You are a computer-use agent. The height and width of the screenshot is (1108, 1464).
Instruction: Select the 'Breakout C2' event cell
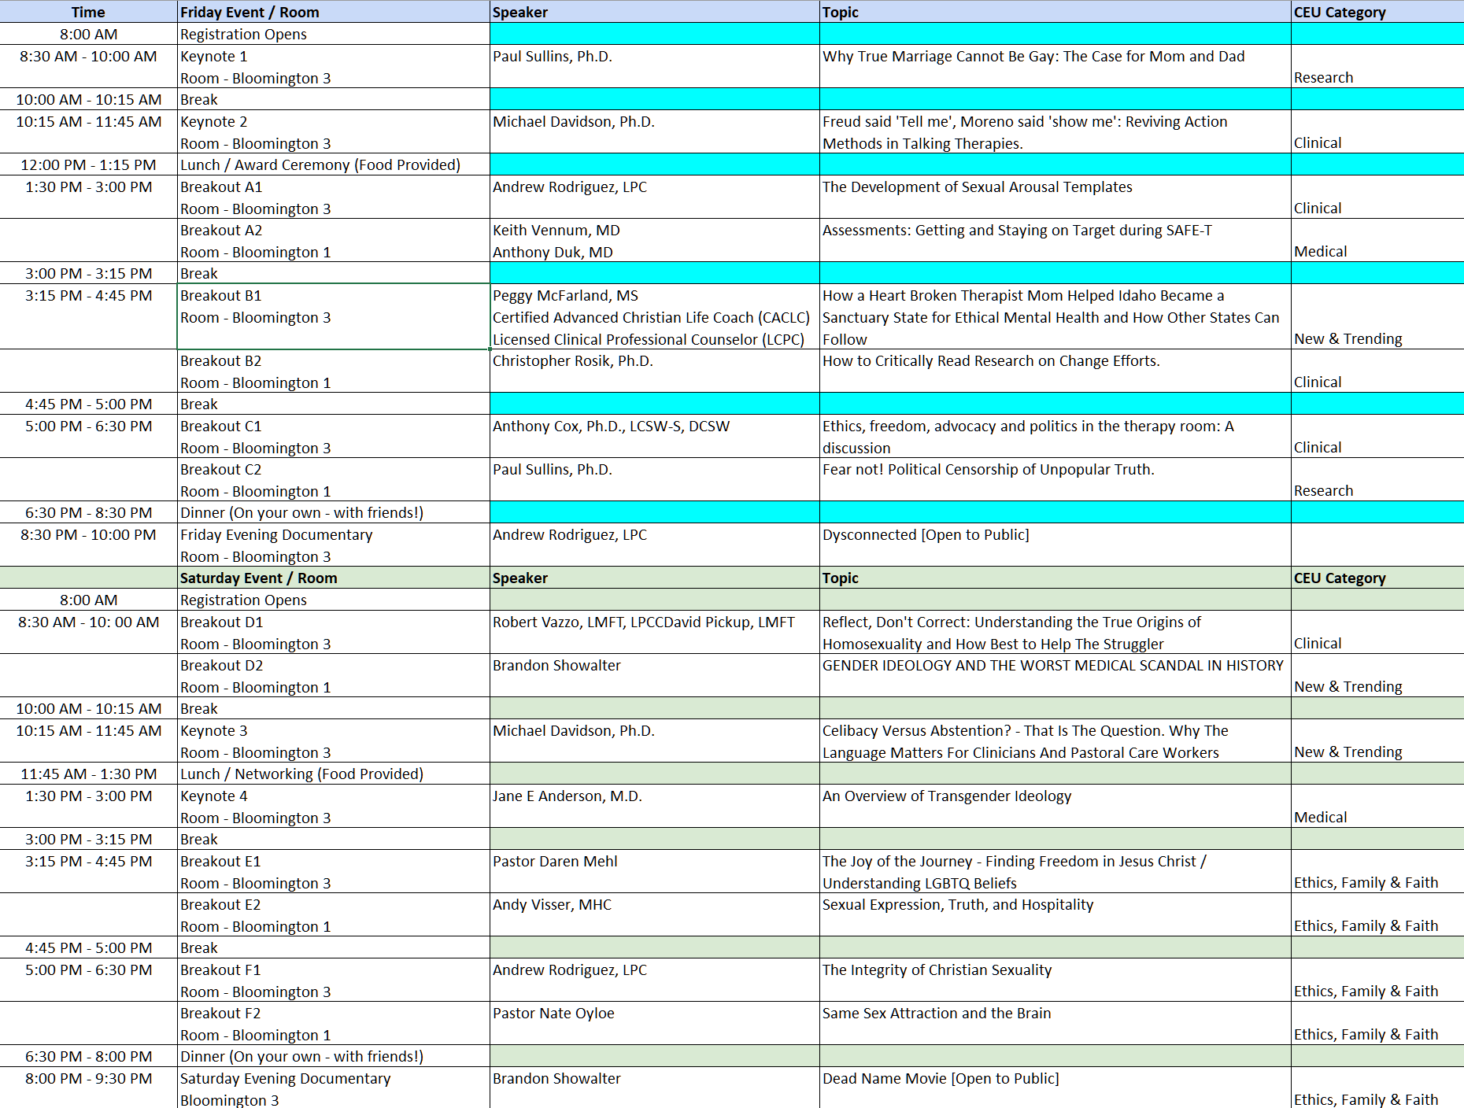point(334,479)
